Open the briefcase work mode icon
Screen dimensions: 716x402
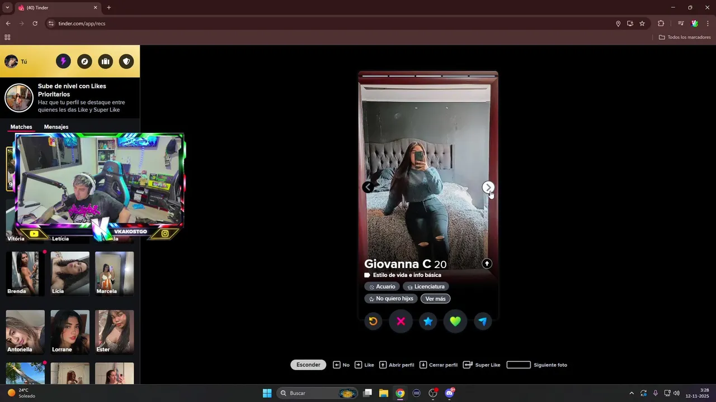[x=105, y=61]
